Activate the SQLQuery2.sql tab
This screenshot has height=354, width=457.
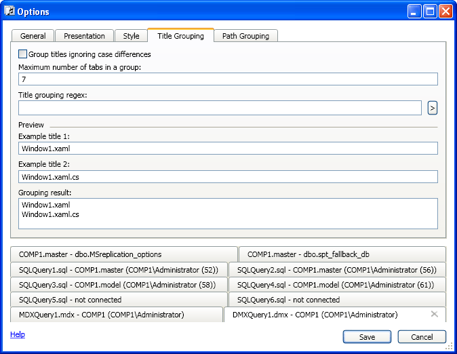[x=337, y=270]
